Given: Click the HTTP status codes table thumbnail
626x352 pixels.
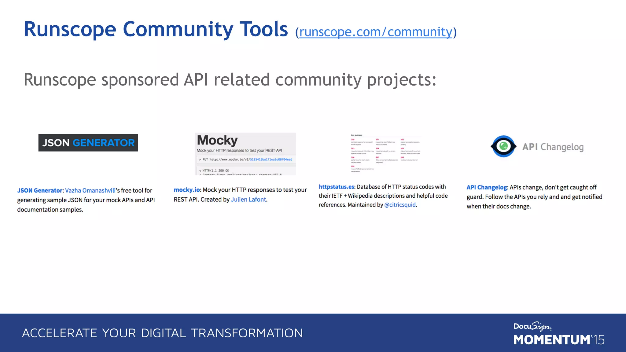Looking at the screenshot, I should (385, 153).
